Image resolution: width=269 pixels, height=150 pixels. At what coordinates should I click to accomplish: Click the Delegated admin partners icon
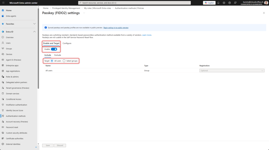point(3,82)
